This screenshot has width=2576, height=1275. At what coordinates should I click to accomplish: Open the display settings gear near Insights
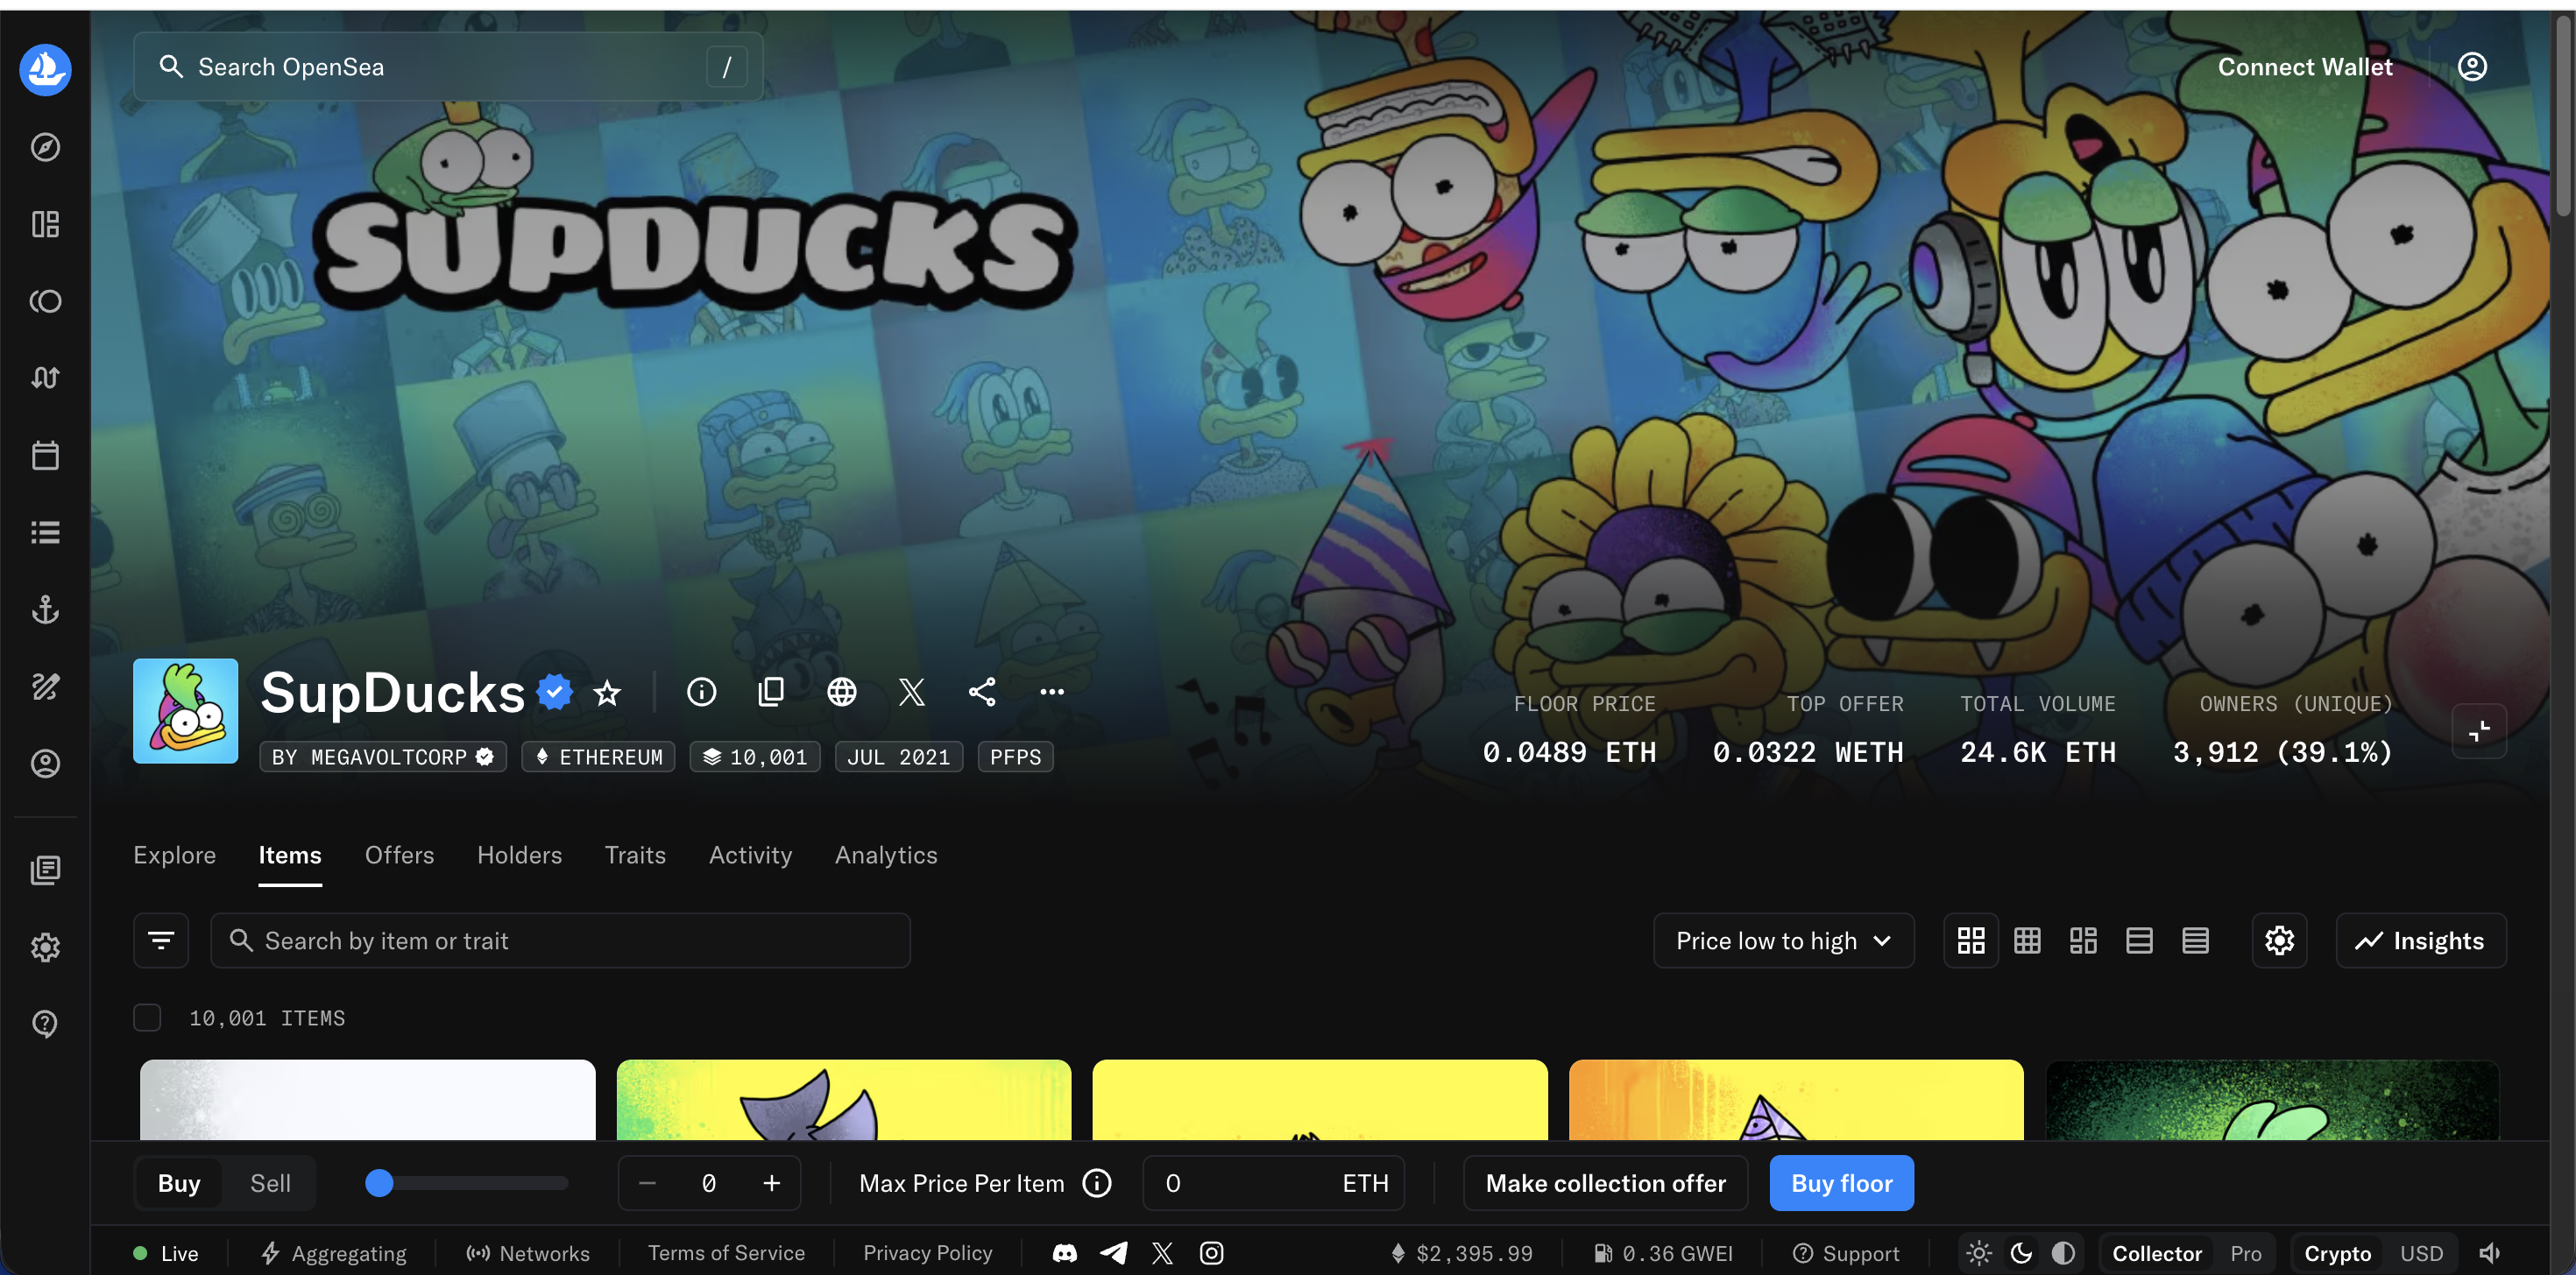(2278, 940)
